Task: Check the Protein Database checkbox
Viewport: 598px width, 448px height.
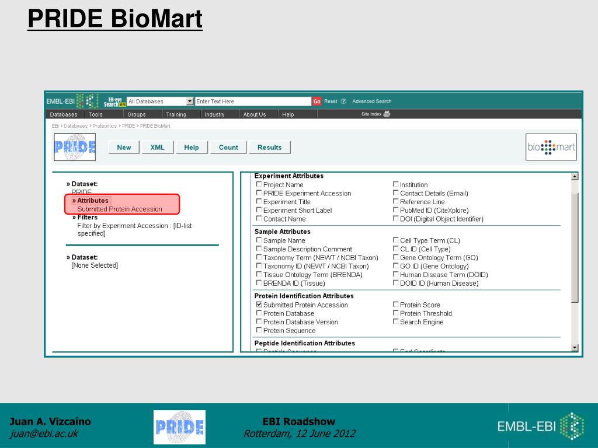Action: (x=259, y=313)
